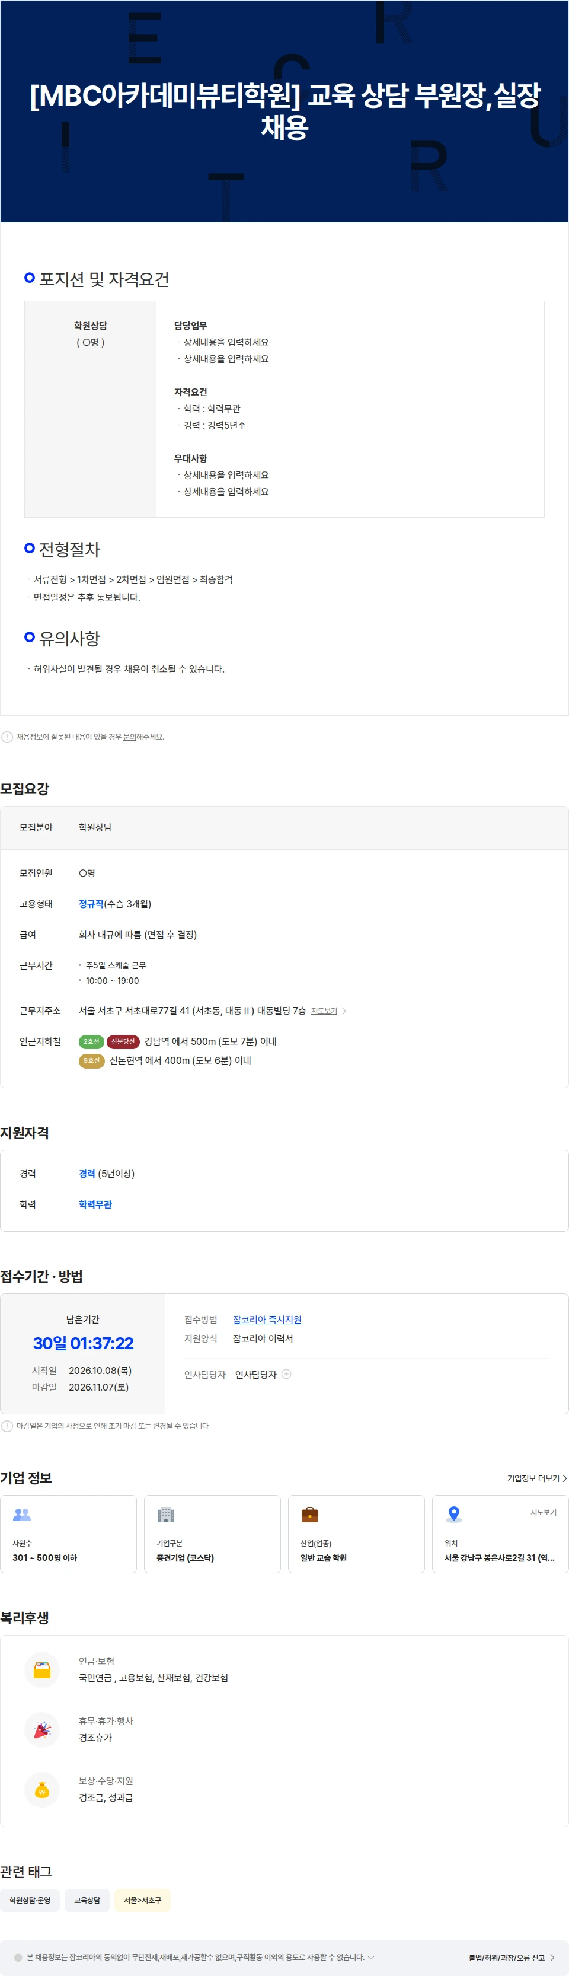This screenshot has height=1976, width=569.
Task: Click the 연금·보험 wallet icon
Action: [42, 1669]
